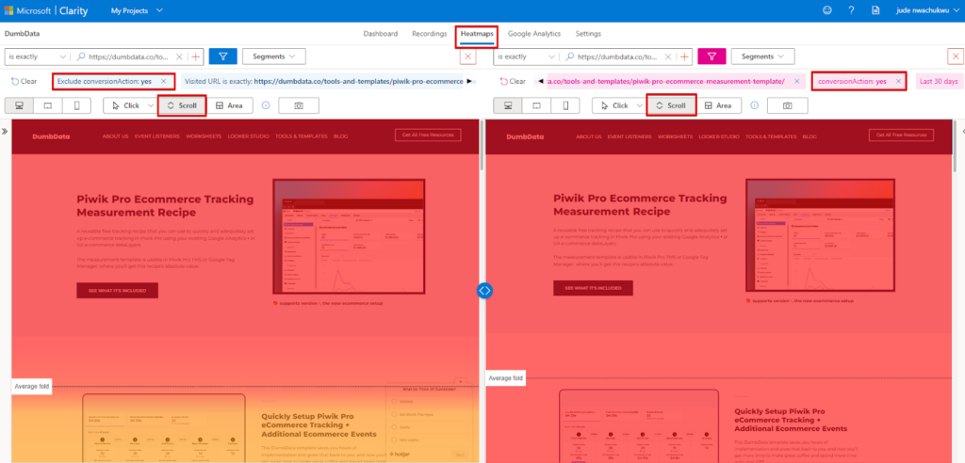Viewport: 965px width, 463px height.
Task: Open left pane 'is exactly' match dropdown
Action: tap(38, 56)
